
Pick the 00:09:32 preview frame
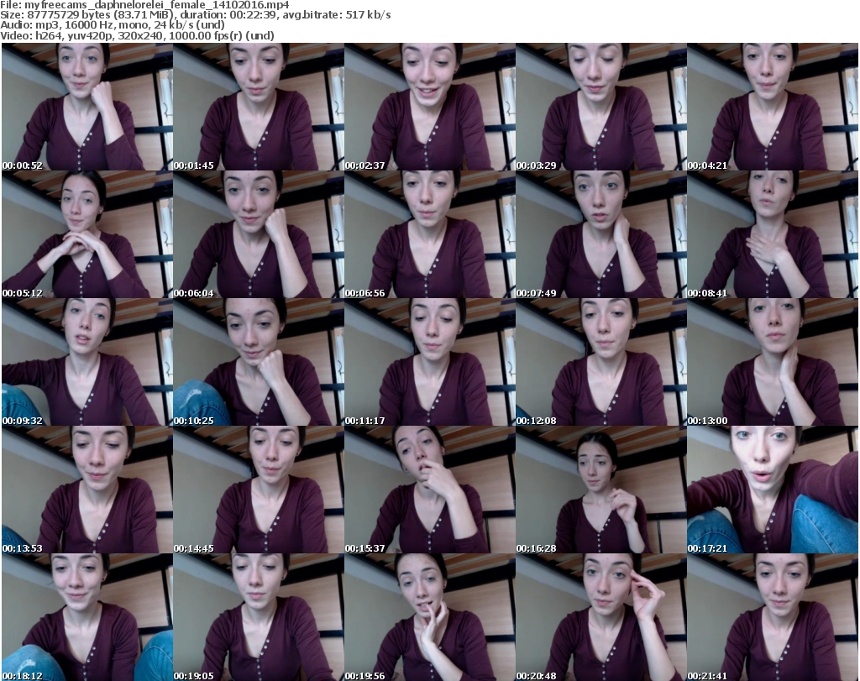(x=87, y=363)
